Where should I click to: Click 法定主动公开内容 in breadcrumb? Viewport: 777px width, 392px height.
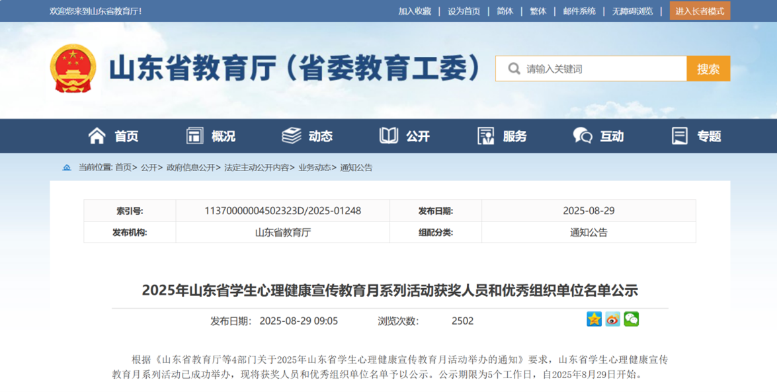click(257, 167)
